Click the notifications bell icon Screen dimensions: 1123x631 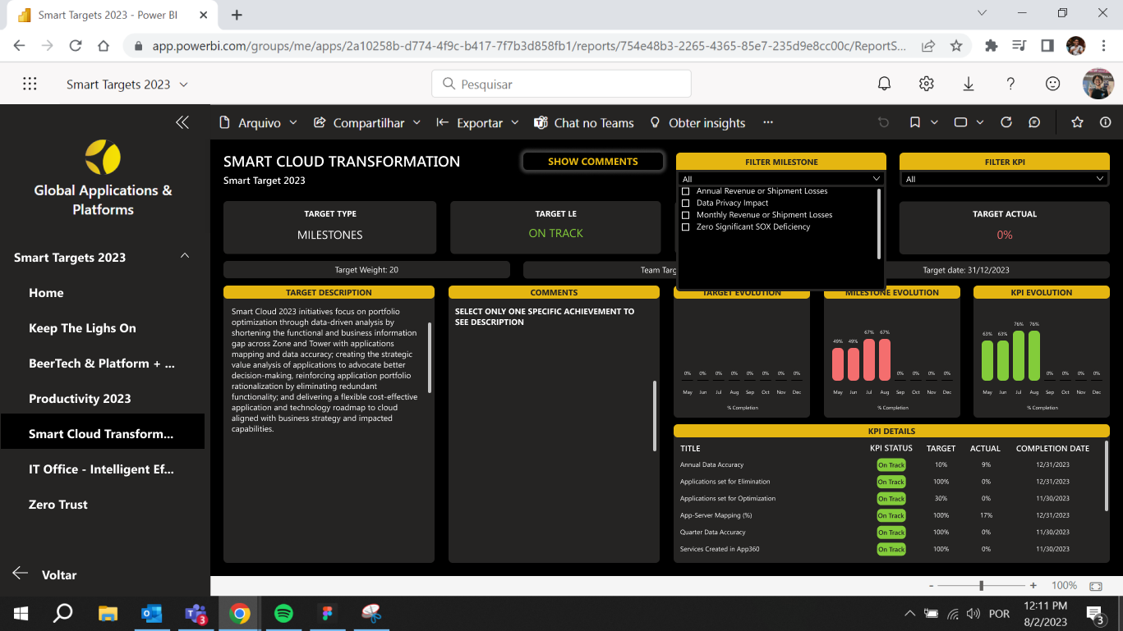[x=884, y=84]
